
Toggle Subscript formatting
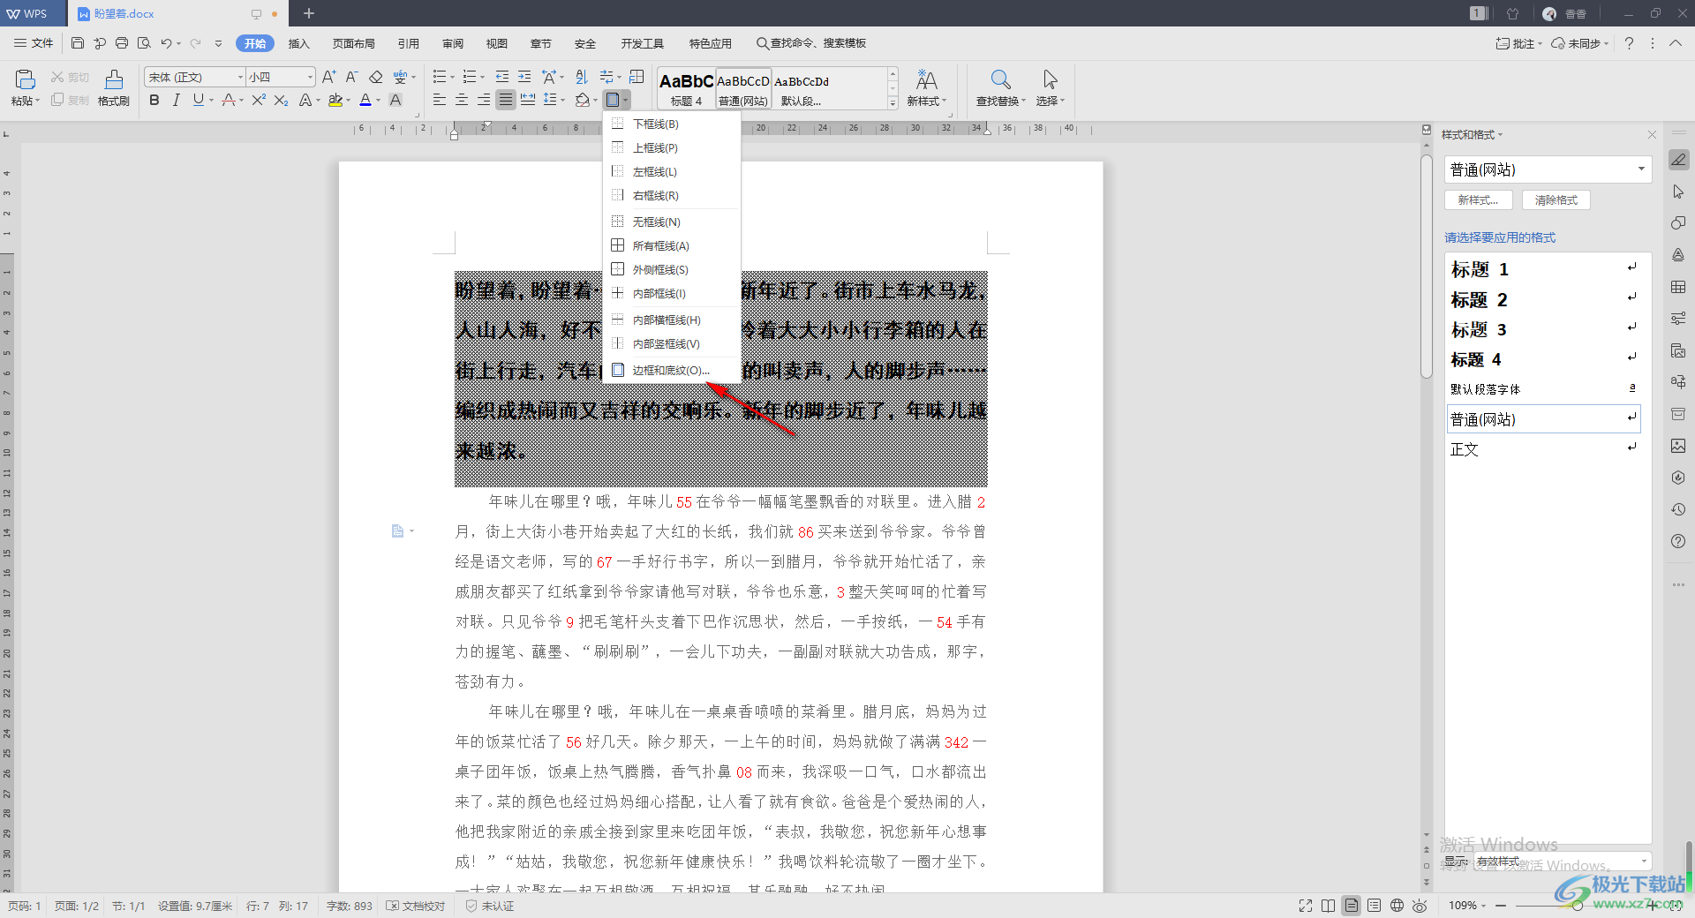tap(281, 101)
